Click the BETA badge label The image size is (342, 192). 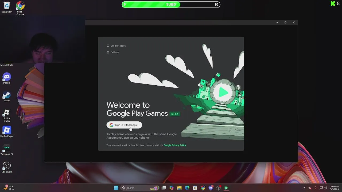click(174, 114)
